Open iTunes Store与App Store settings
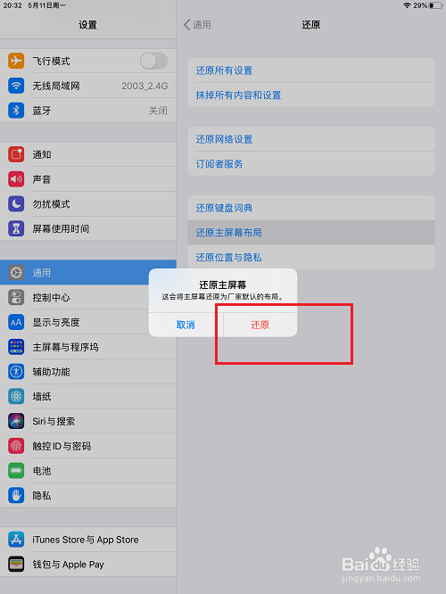446x594 pixels. 88,540
